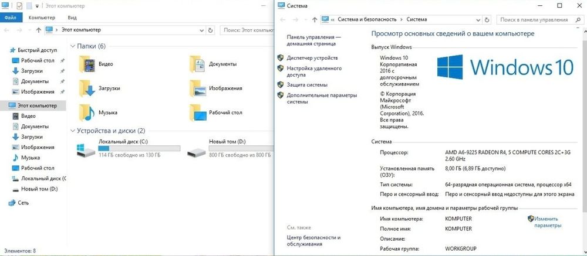Open the Рабочий стол folder icon in Папки

pyautogui.click(x=198, y=112)
